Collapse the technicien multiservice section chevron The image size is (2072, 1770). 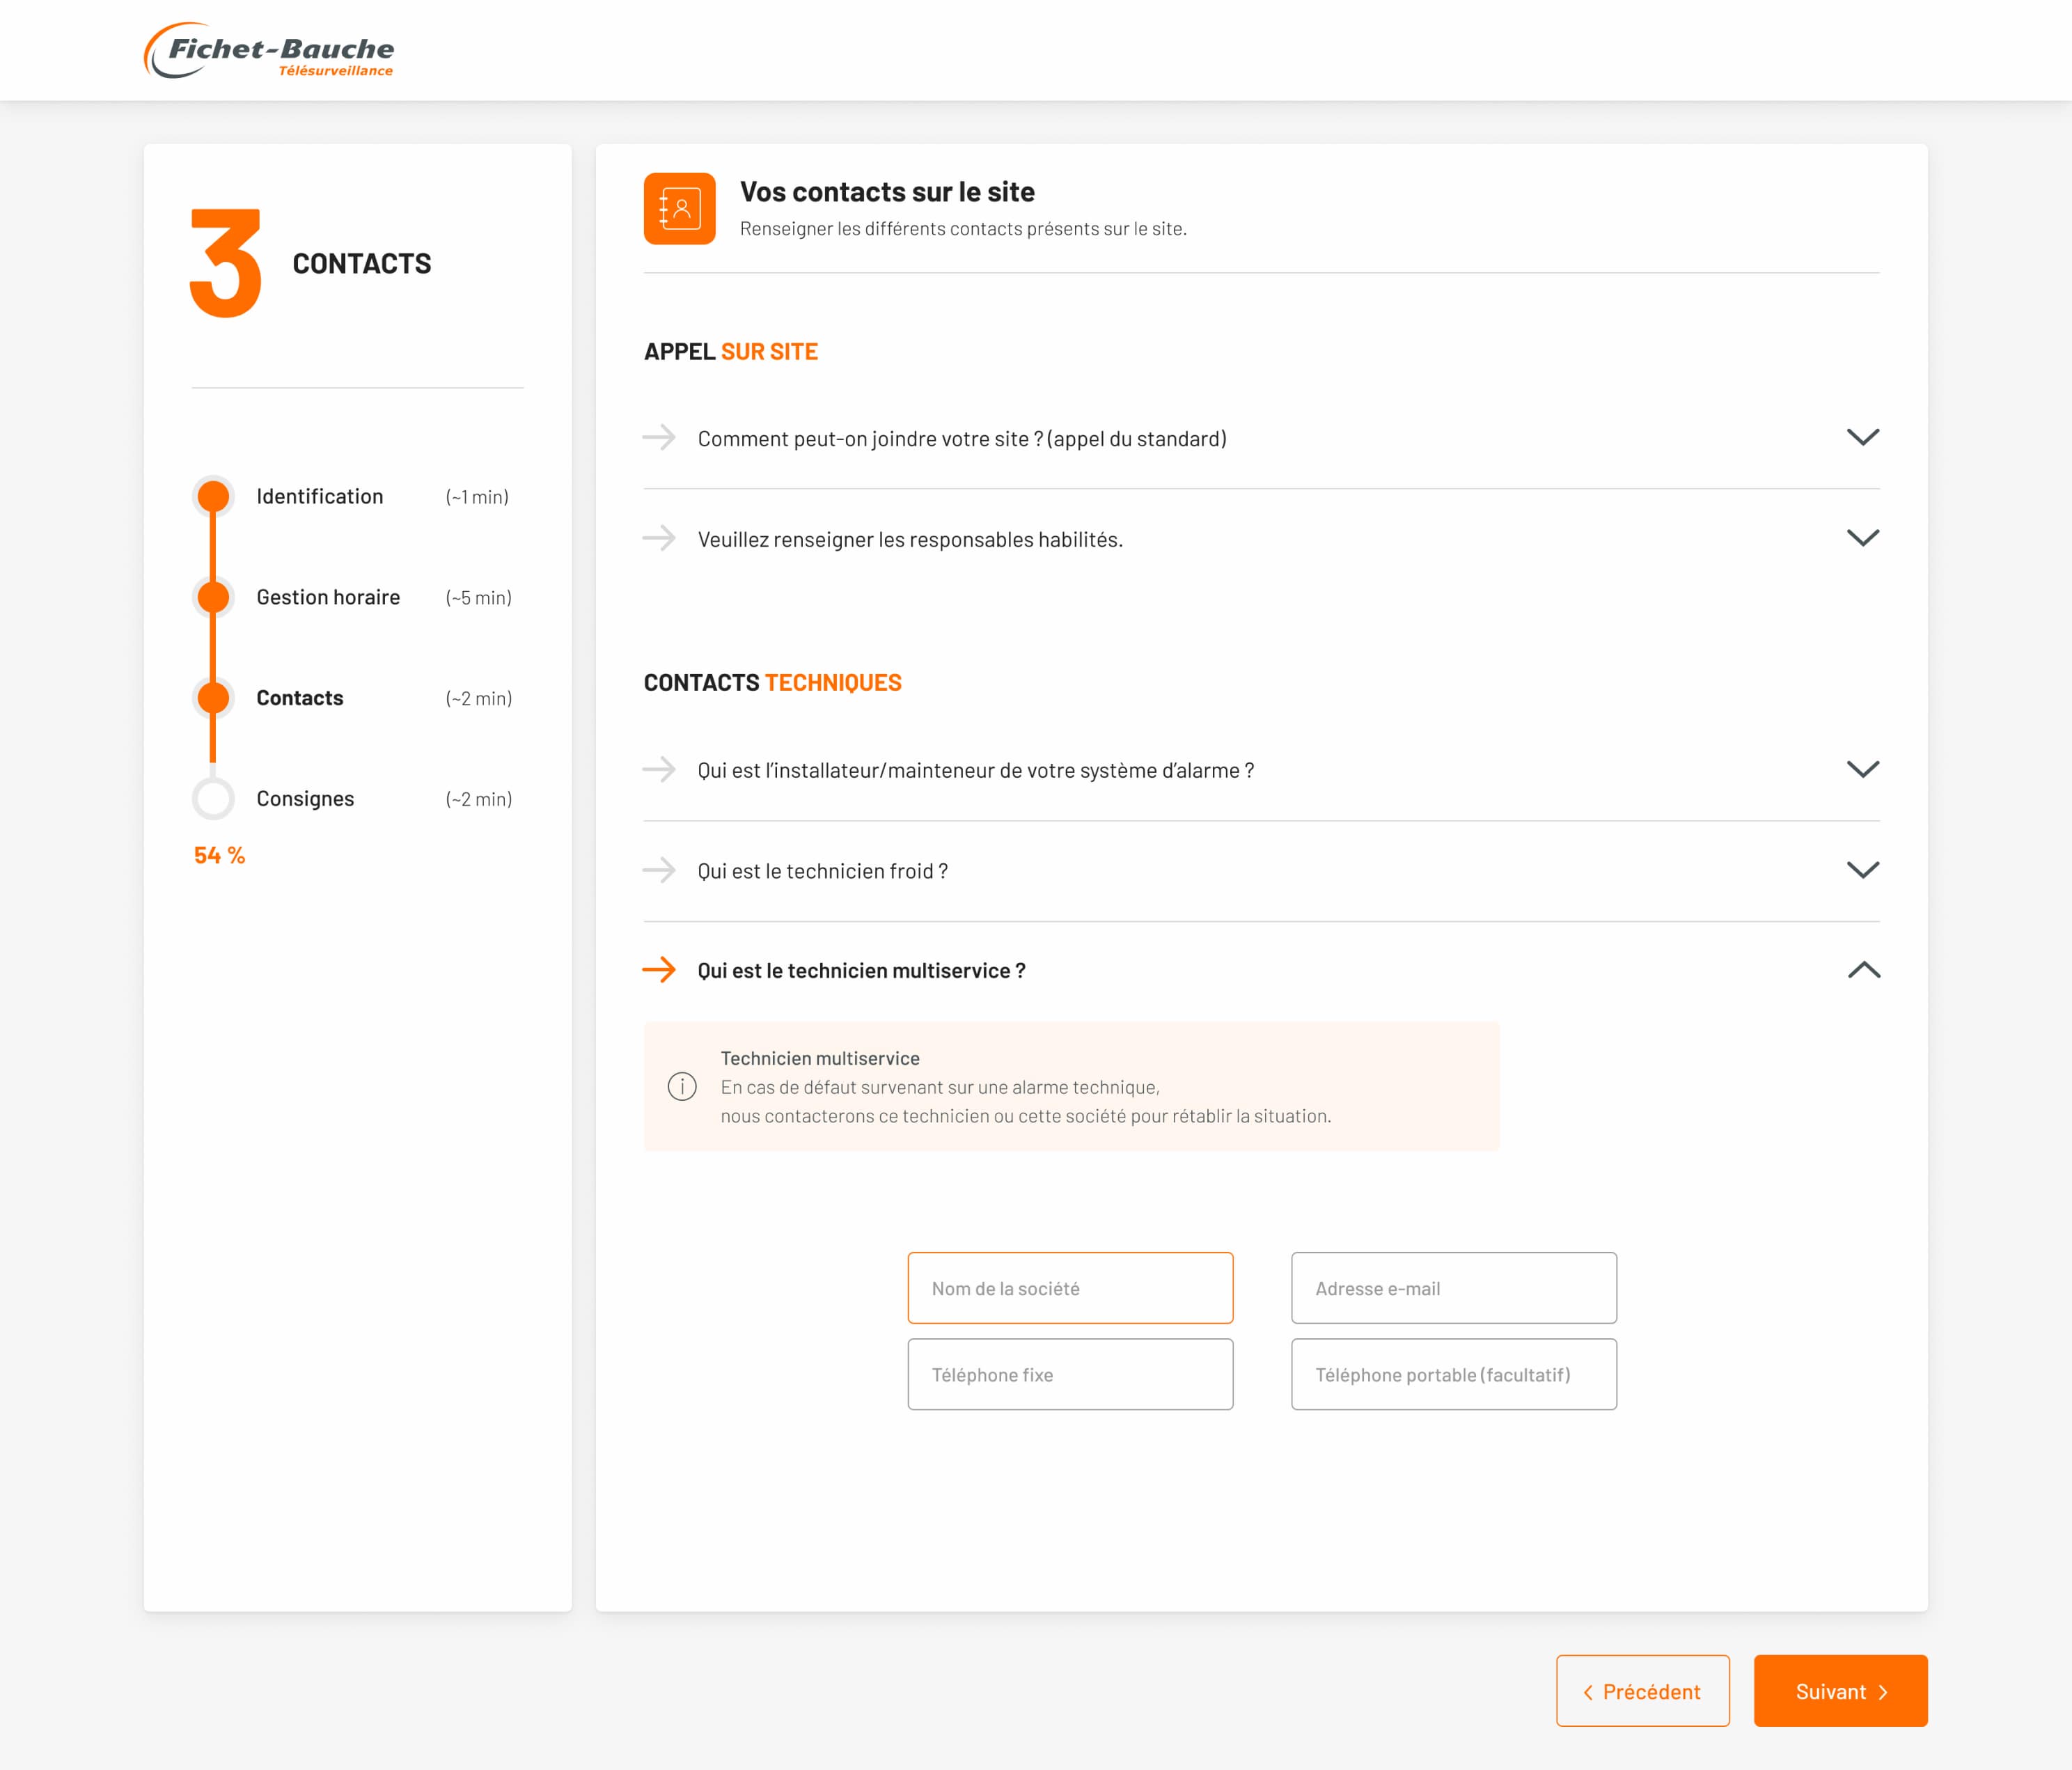[1862, 970]
